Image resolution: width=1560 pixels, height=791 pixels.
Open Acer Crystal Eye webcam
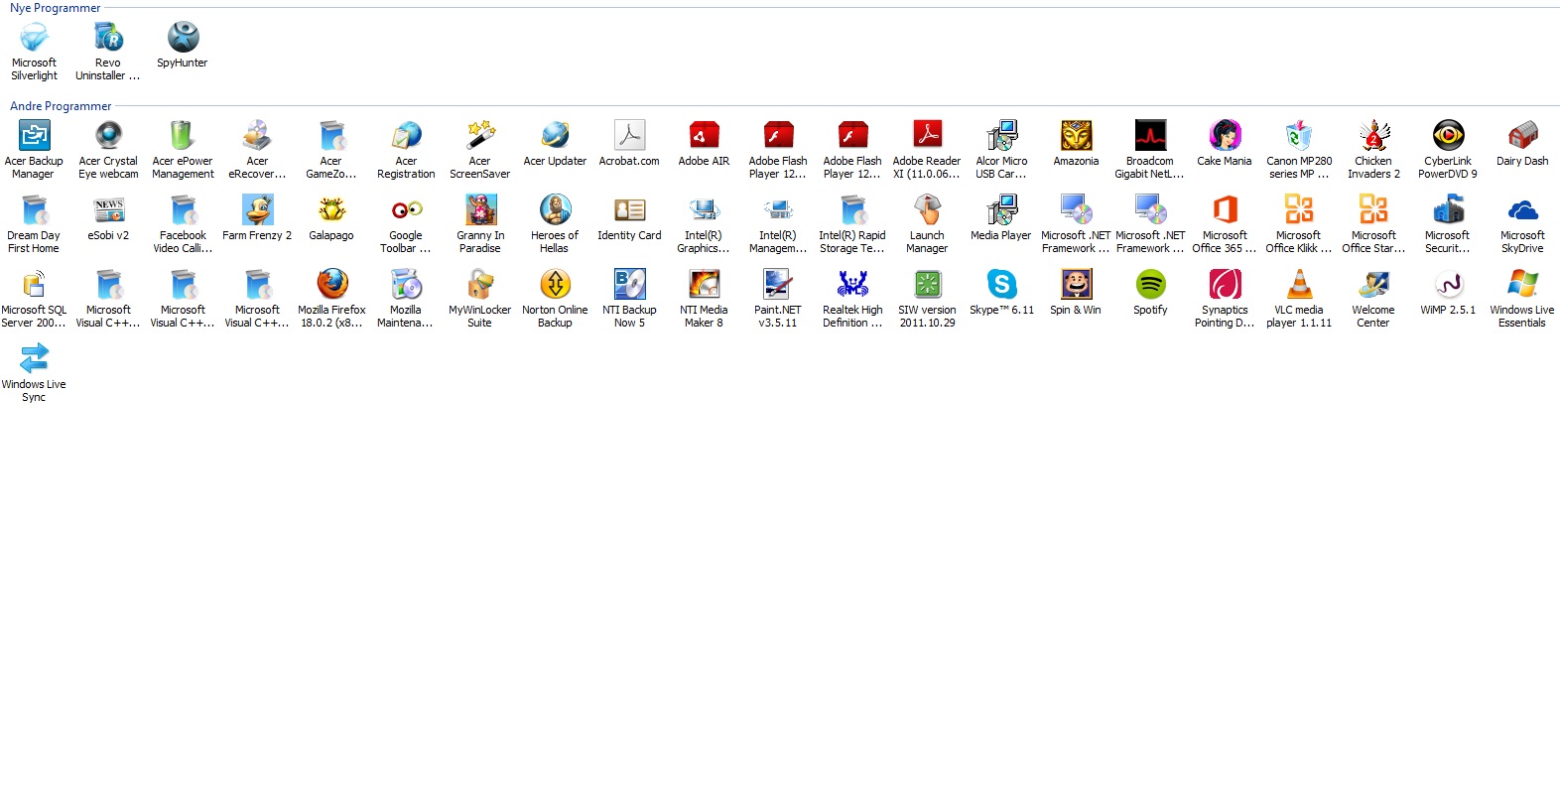(108, 135)
